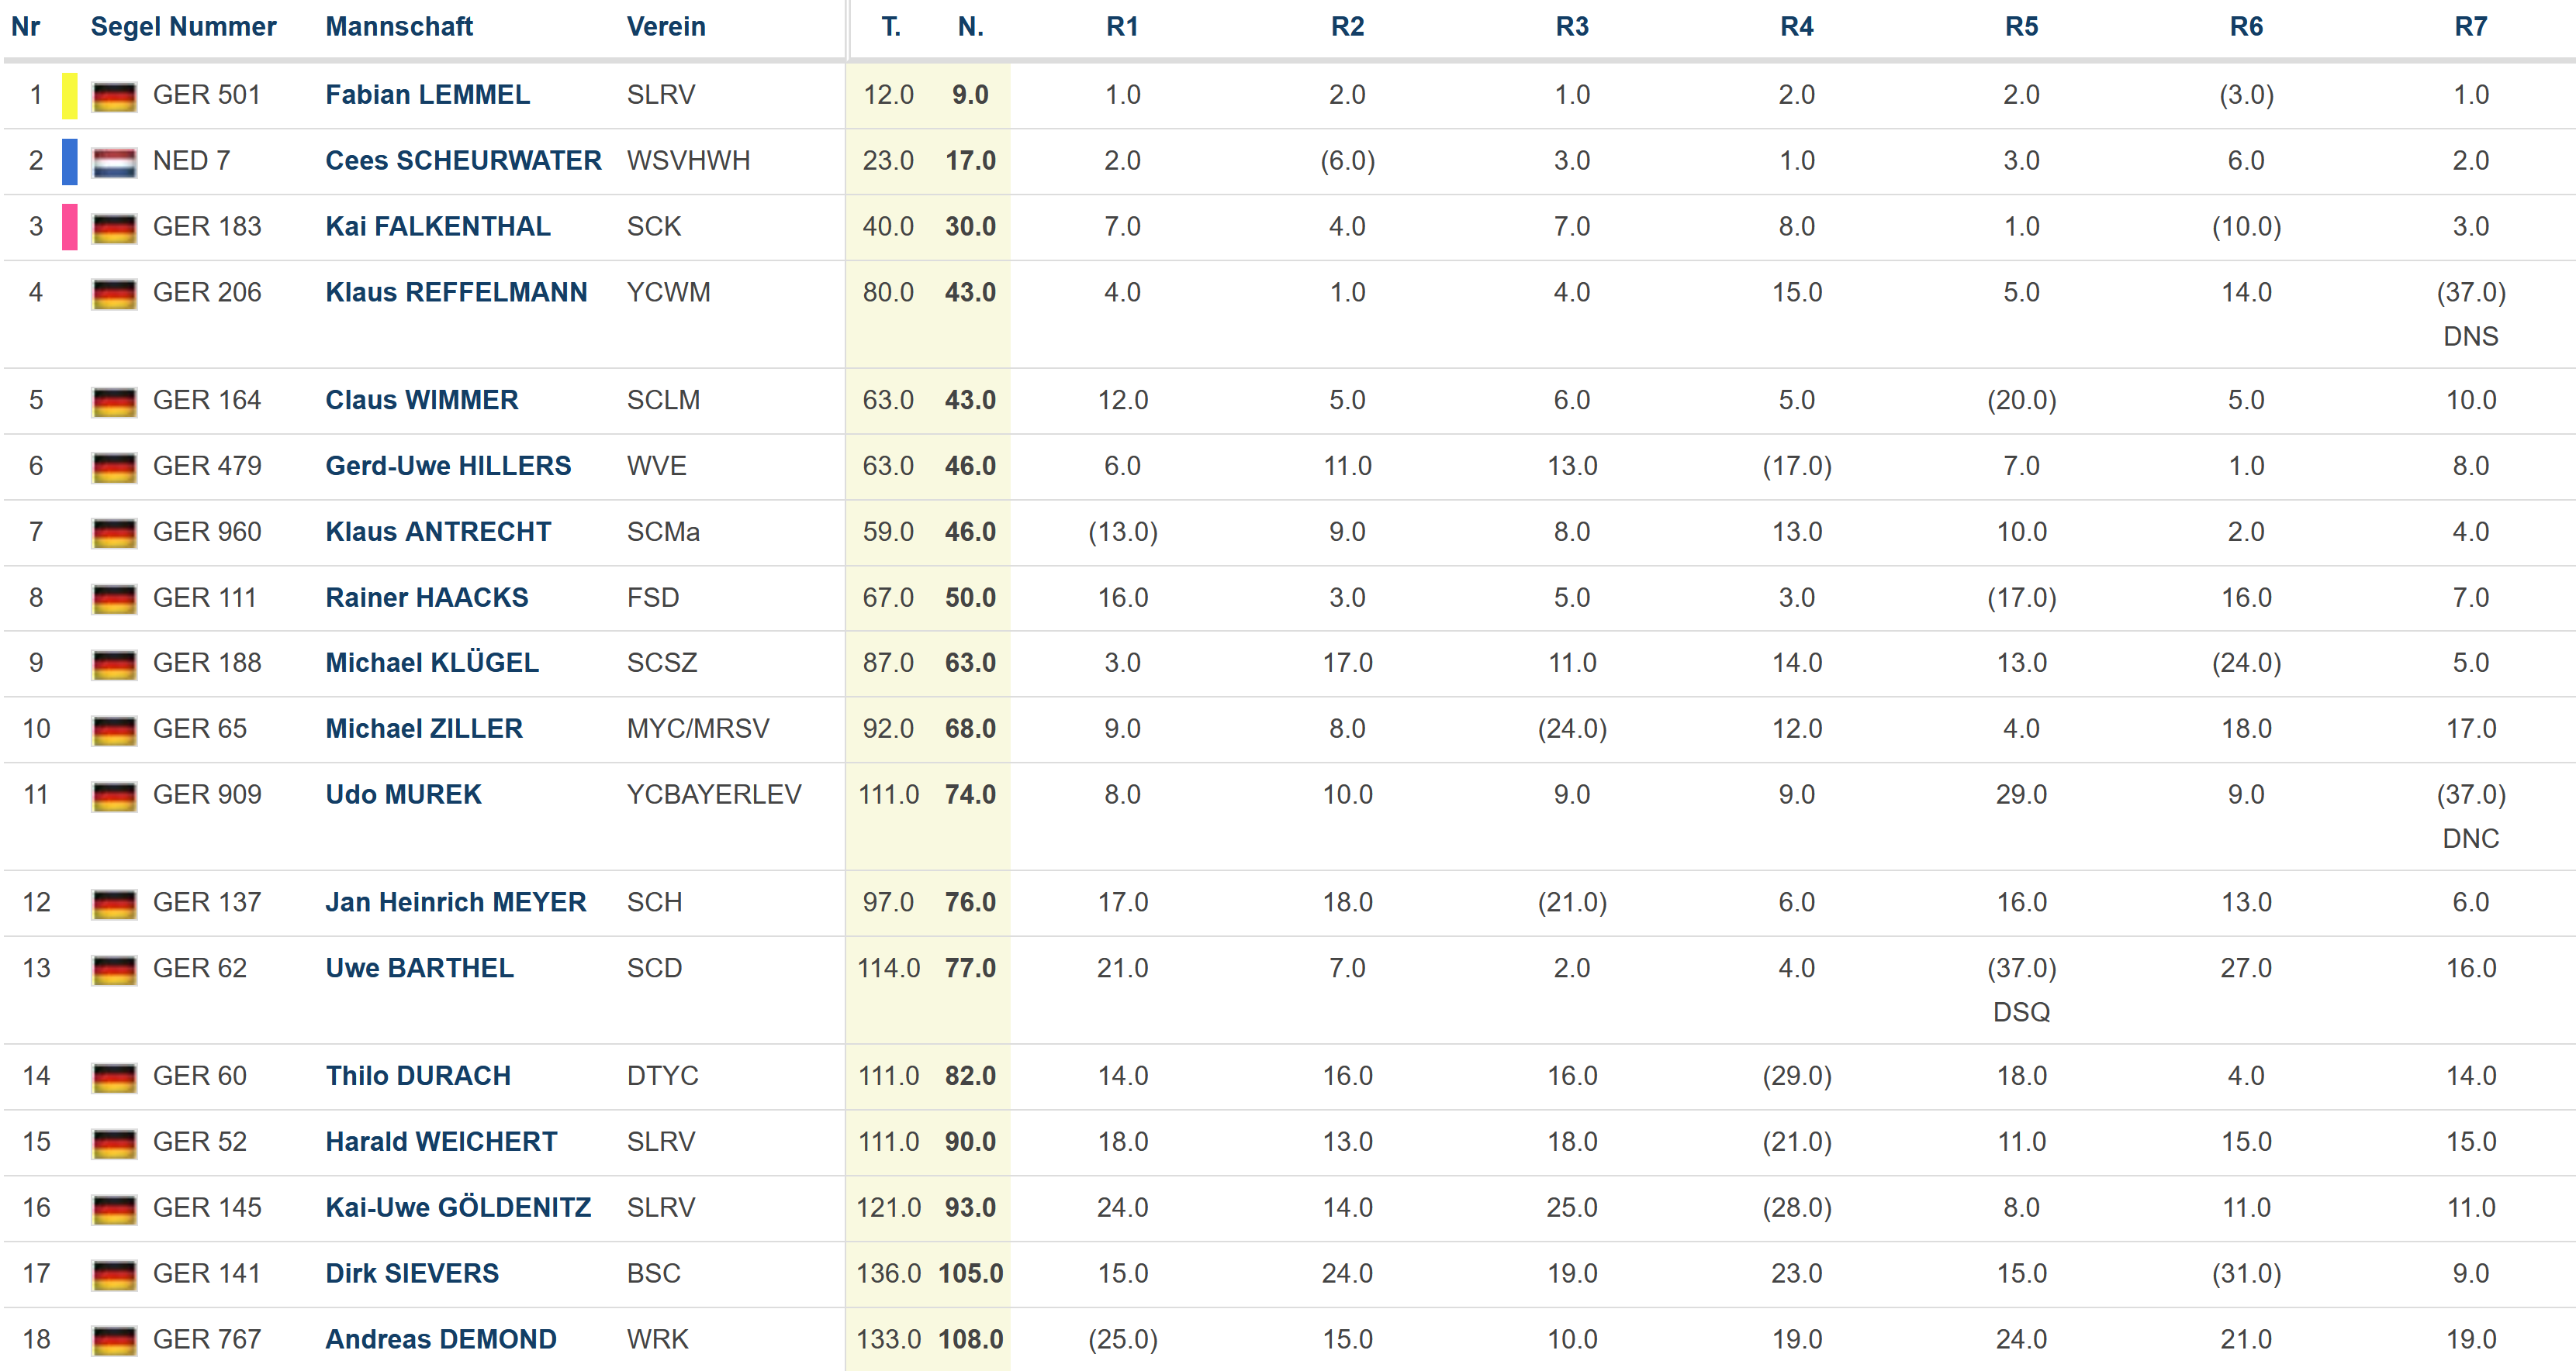Viewport: 2576px width, 1371px height.
Task: Open Cees SCHEURWATER's profile link
Action: point(463,161)
